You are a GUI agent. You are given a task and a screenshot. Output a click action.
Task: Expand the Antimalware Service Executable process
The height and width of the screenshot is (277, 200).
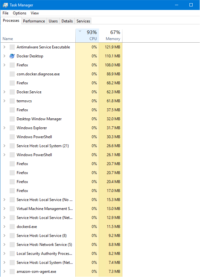tap(4, 47)
